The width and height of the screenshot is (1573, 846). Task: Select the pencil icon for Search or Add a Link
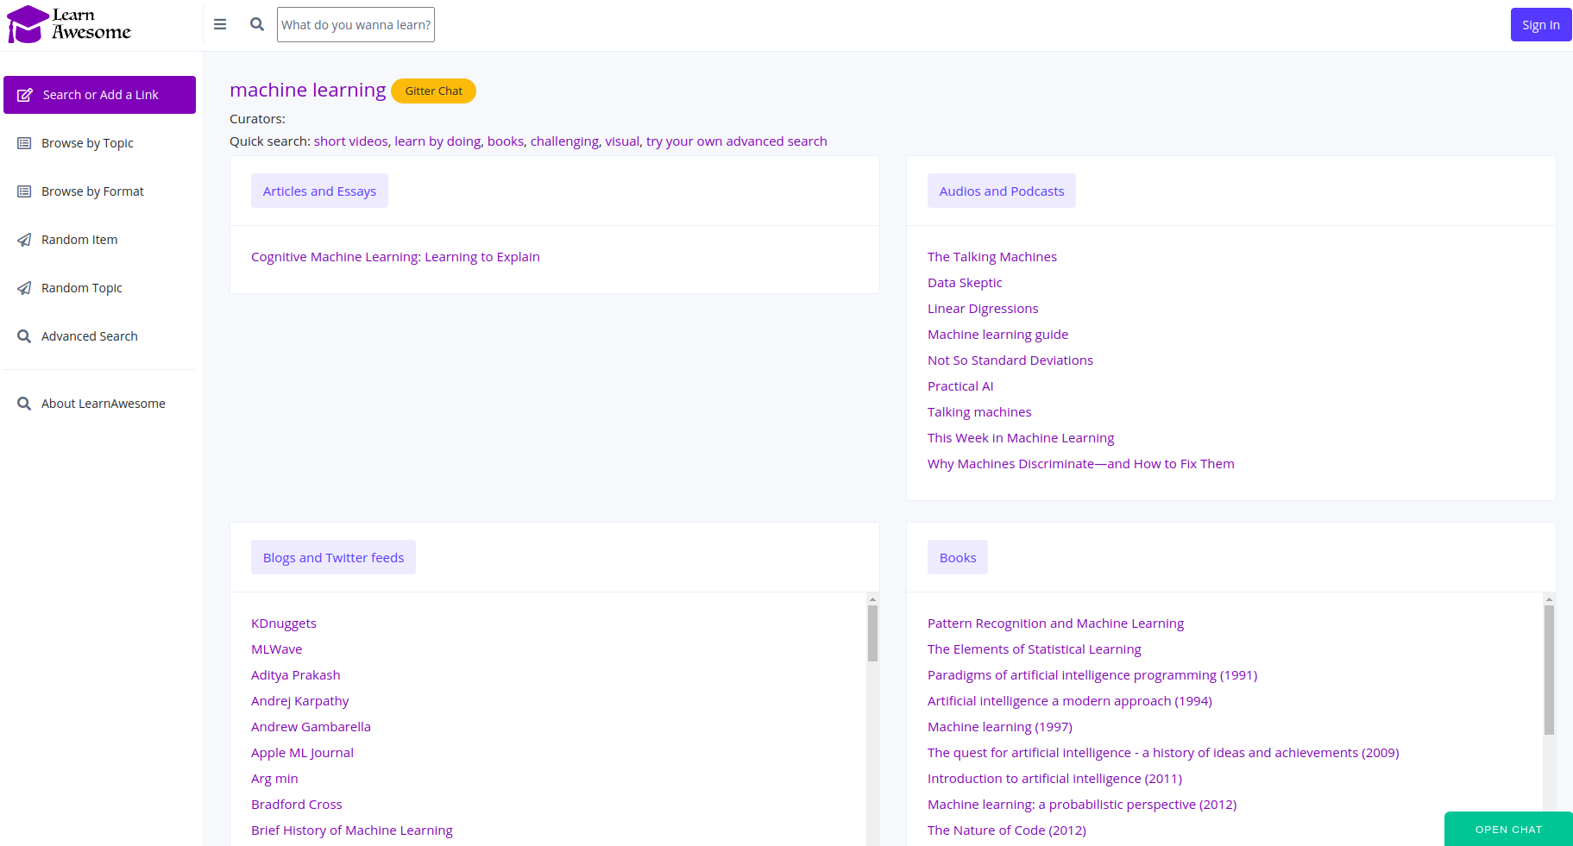[25, 95]
